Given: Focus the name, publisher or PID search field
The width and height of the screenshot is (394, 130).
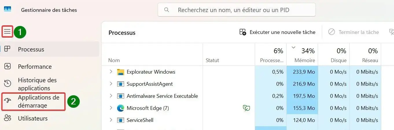Looking at the screenshot, I should (x=236, y=10).
